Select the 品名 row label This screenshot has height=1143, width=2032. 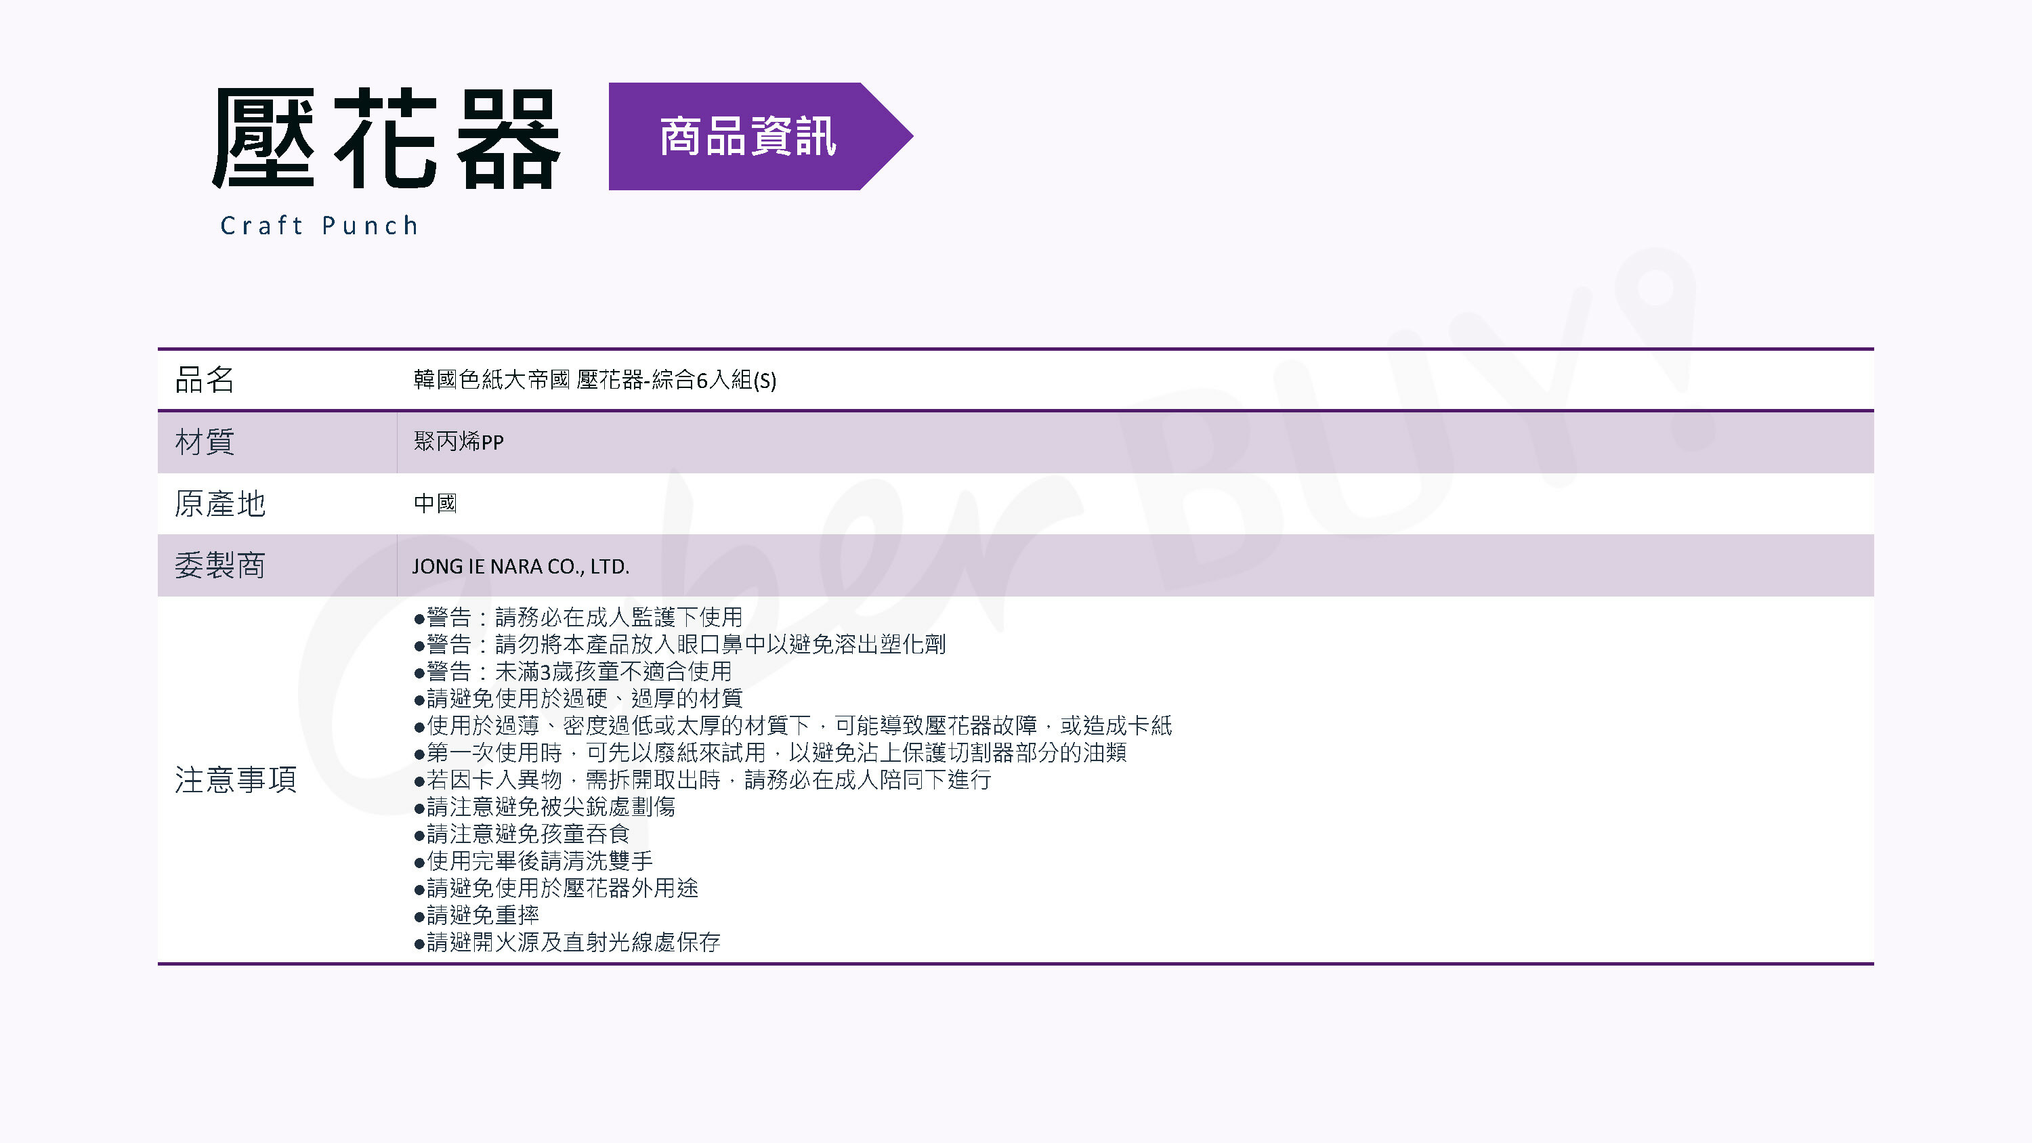pos(205,379)
